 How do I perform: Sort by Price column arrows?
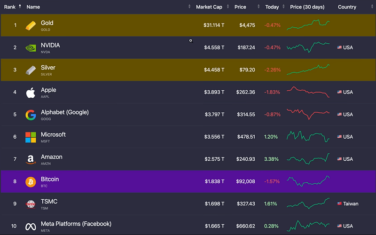(258, 7)
